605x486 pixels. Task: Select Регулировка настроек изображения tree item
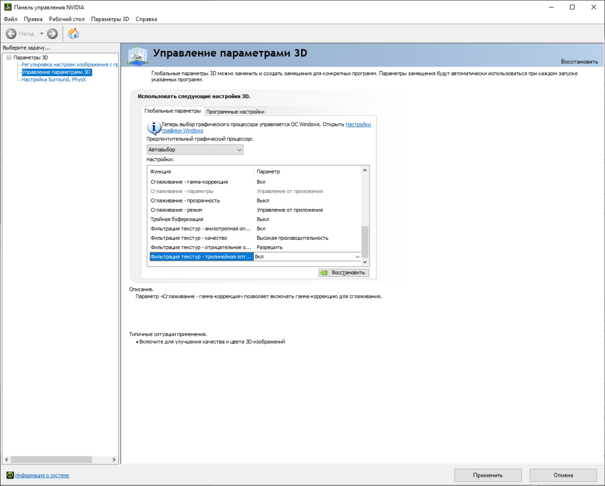pos(70,65)
